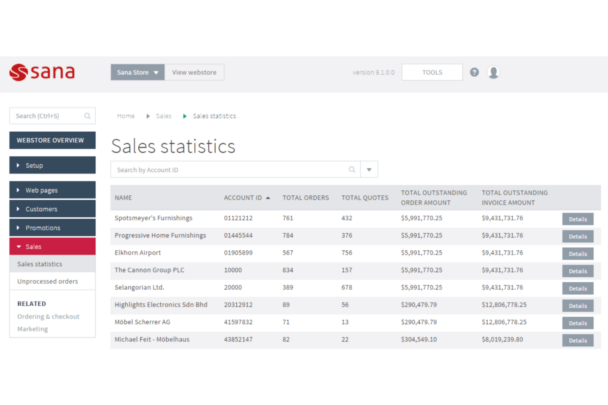
Task: Open Details for Michael Feit - Möbelhaus
Action: pos(578,341)
